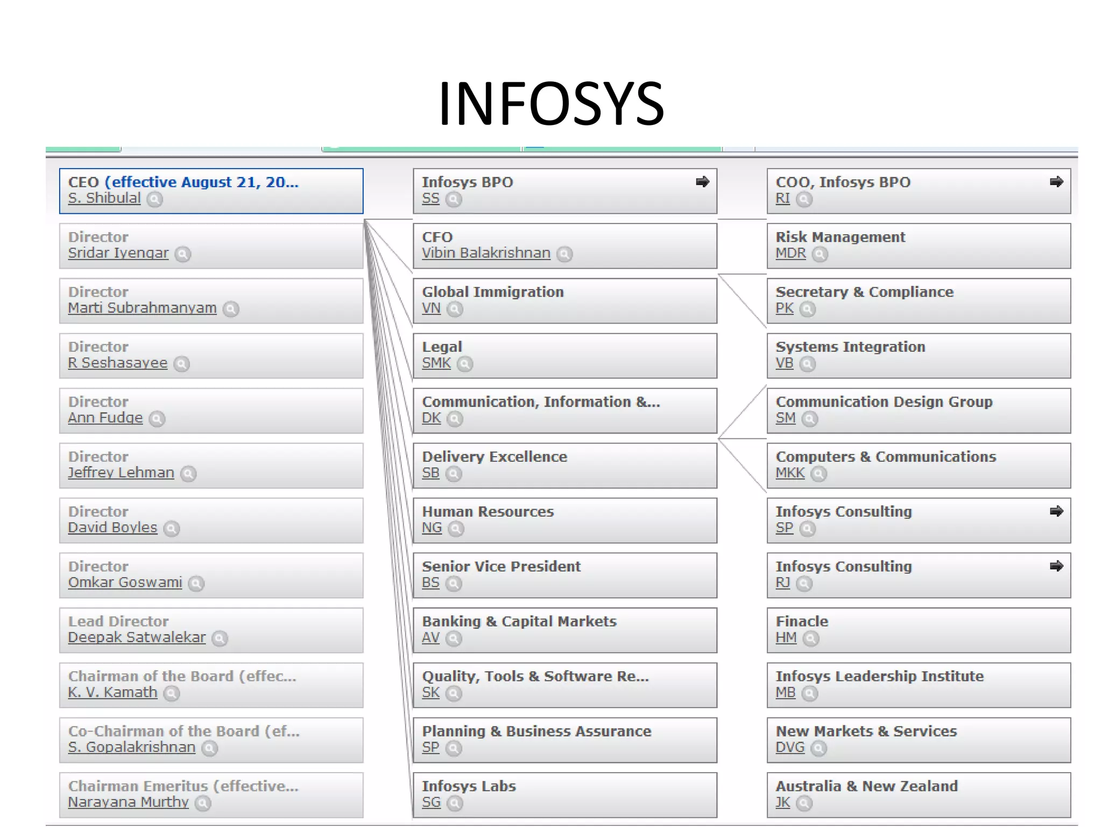The image size is (1102, 827).
Task: Select the Risk Management heading text
Action: [x=840, y=237]
